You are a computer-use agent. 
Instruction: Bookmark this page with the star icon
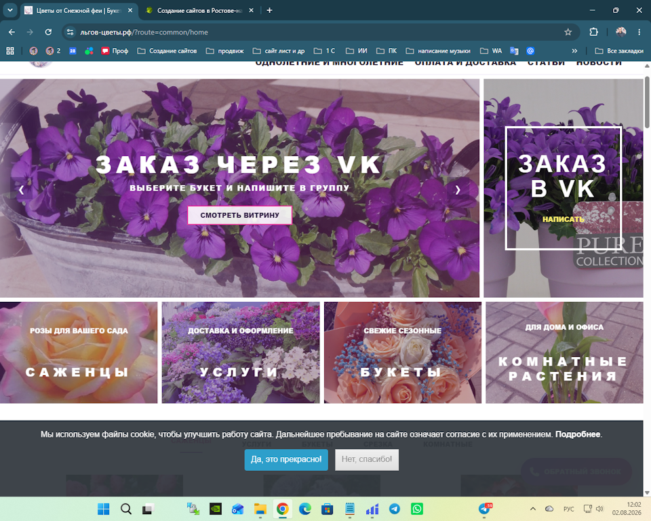point(568,32)
